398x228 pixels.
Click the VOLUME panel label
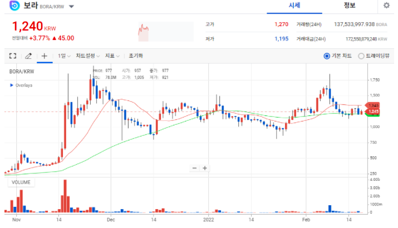click(x=19, y=182)
